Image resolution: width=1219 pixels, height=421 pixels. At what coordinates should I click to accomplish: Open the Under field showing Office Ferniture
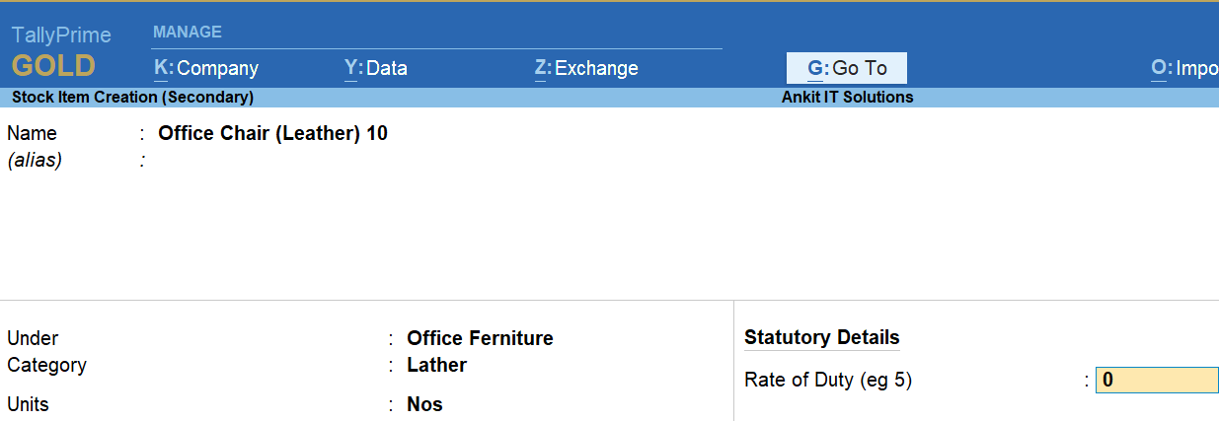(480, 338)
